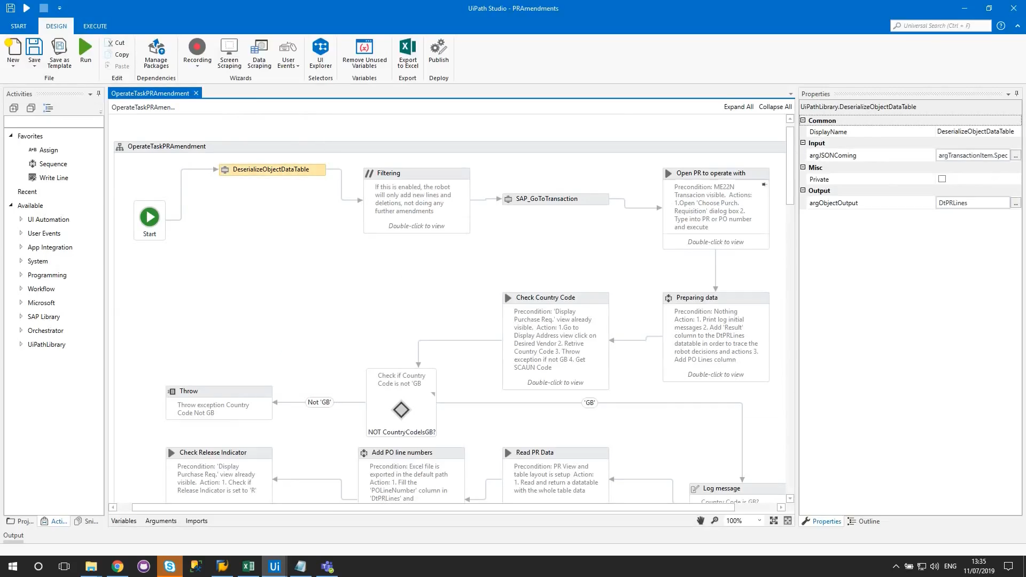
Task: Open the zoom percentage dropdown
Action: tap(759, 520)
